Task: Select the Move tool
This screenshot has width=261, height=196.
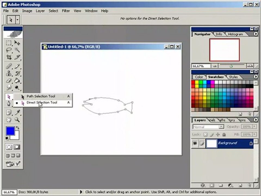Action: [17, 43]
